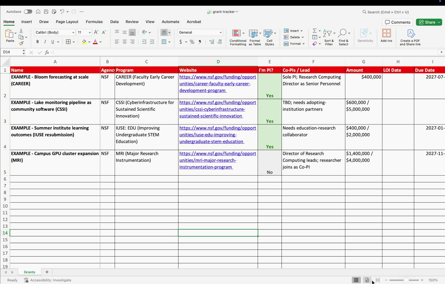Click the zoom slider in status bar

click(404, 280)
